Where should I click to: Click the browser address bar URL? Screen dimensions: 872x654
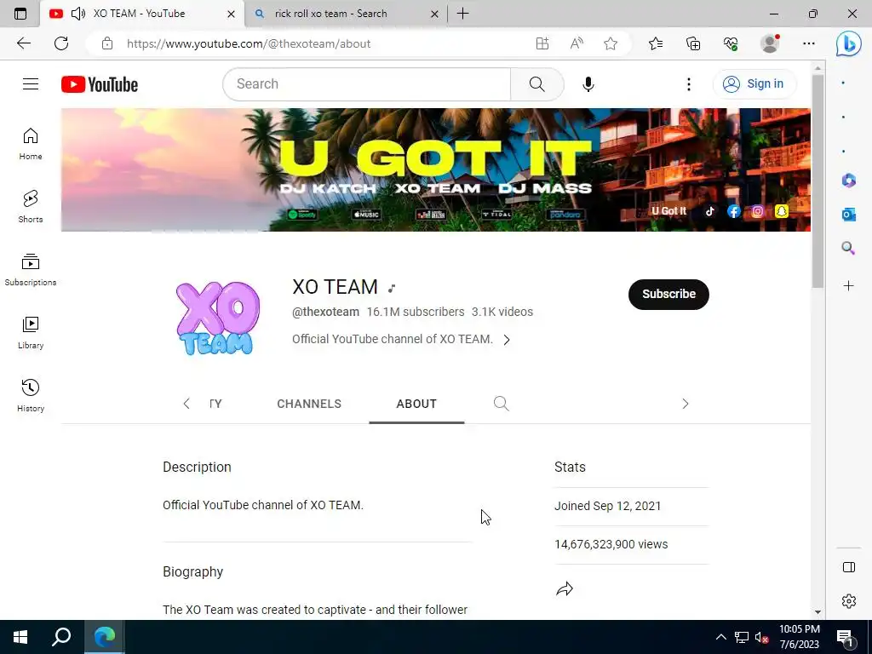249,43
